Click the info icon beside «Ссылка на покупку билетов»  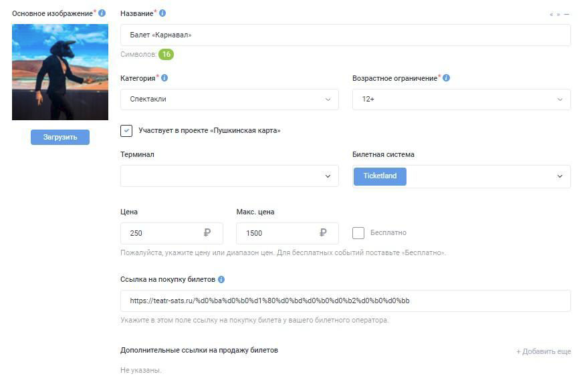pos(221,280)
